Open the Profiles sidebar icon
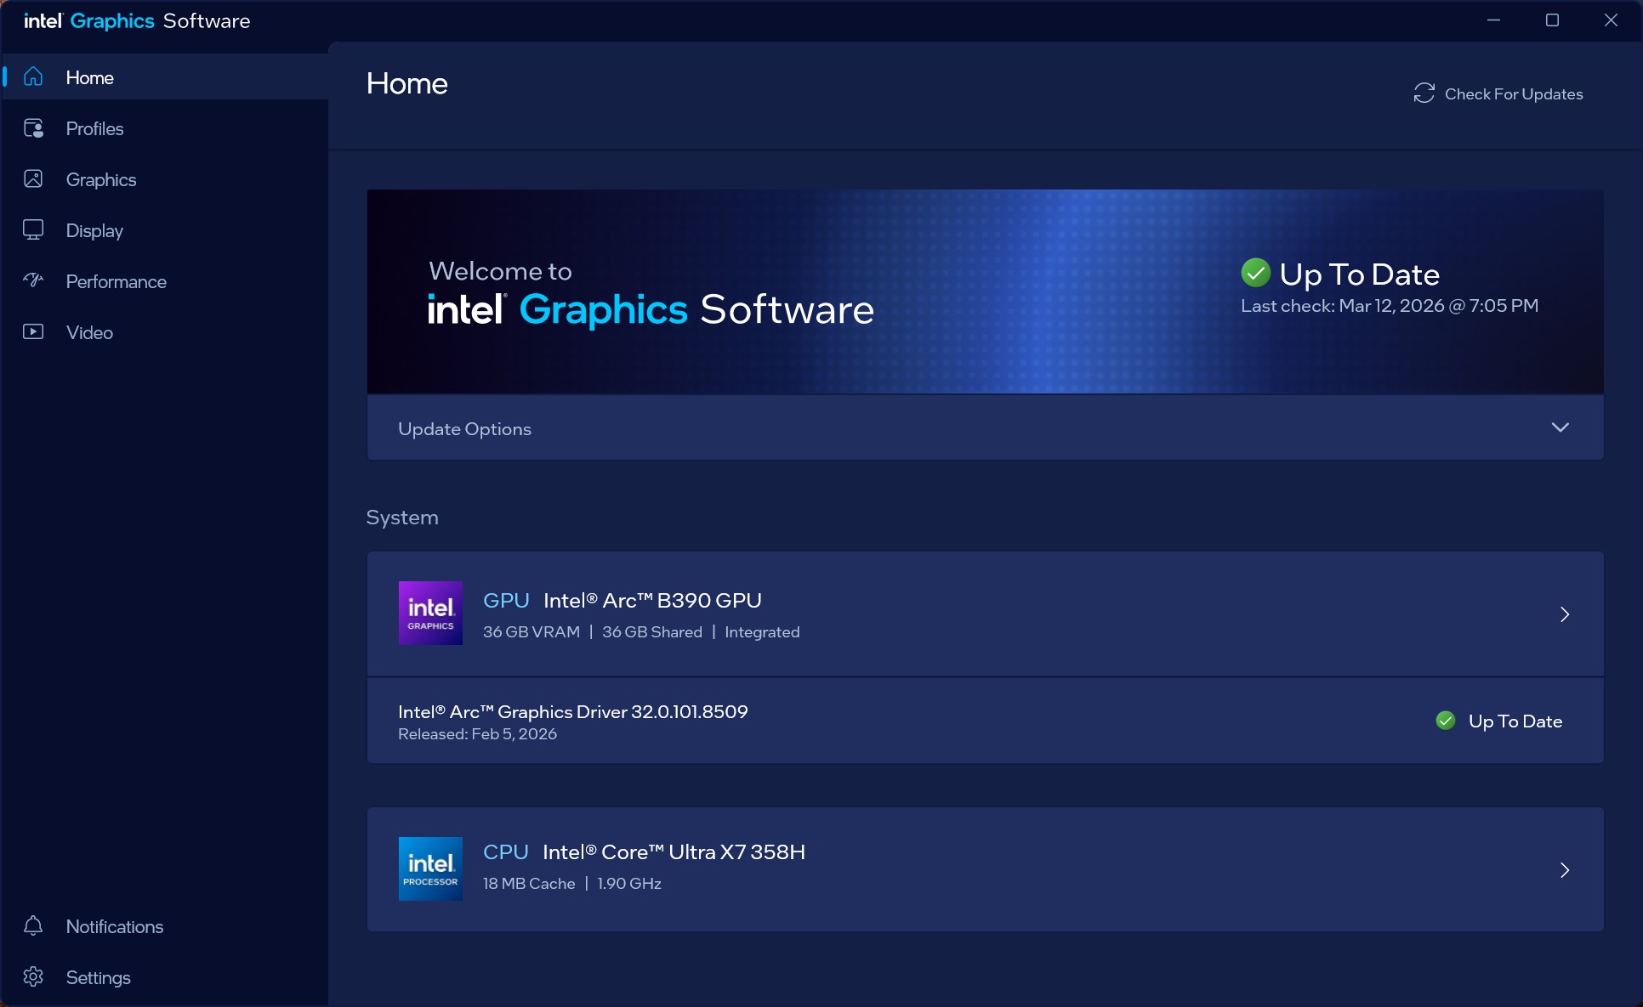The width and height of the screenshot is (1643, 1007). point(33,128)
